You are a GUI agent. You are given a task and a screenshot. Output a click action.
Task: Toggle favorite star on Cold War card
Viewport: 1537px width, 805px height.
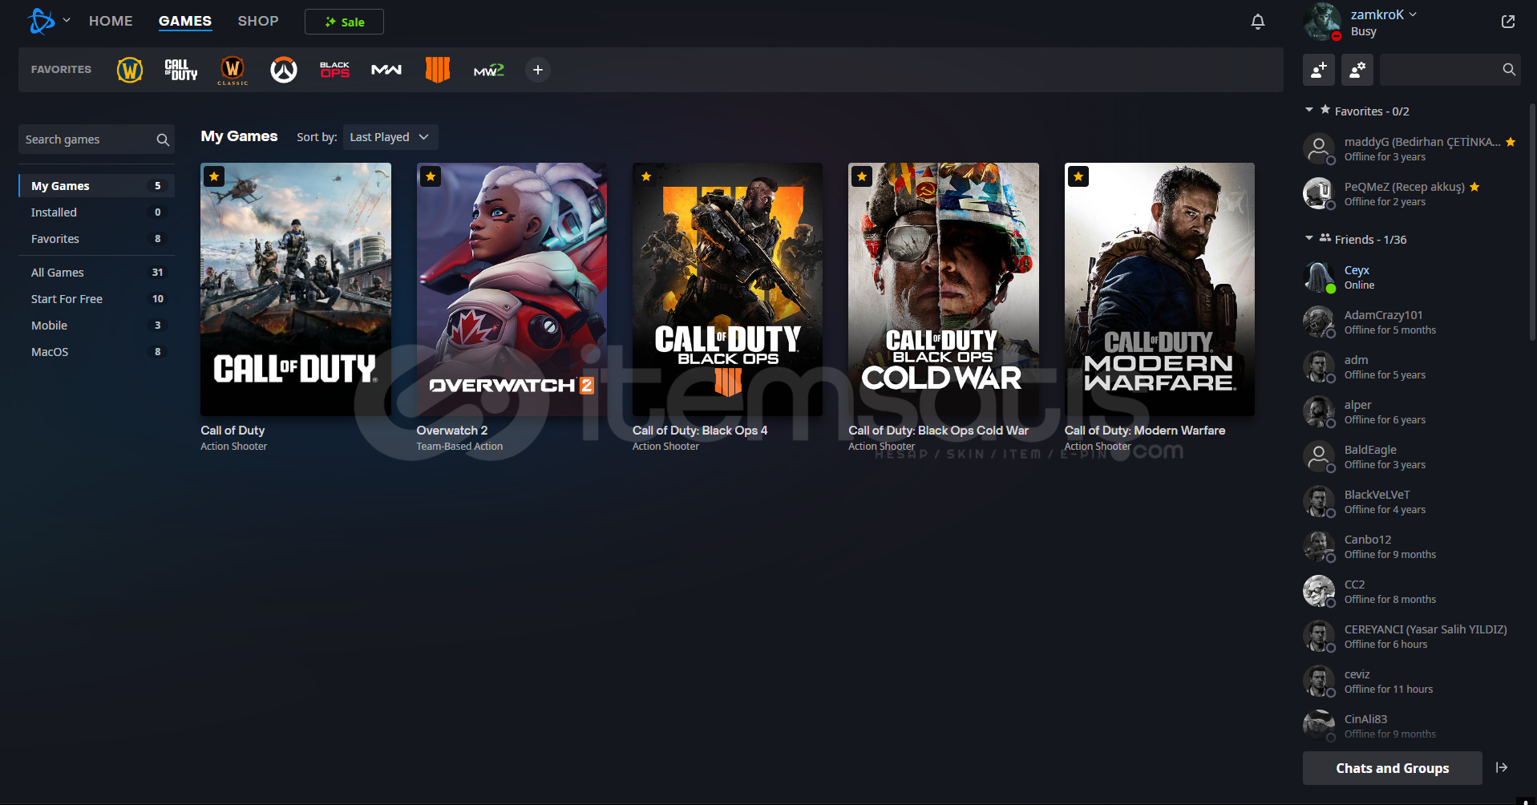click(862, 176)
